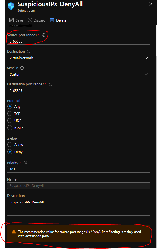Select the ICMP protocol

click(9, 128)
